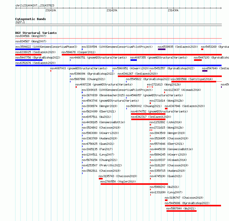Select the purple bar under nsv6539935
Viewport: 229px width, 221px height.
(x=162, y=49)
